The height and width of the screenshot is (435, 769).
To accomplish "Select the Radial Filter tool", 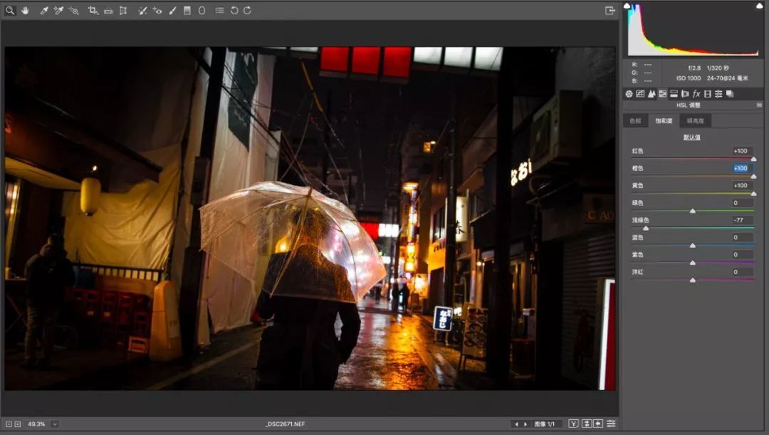I will click(202, 10).
